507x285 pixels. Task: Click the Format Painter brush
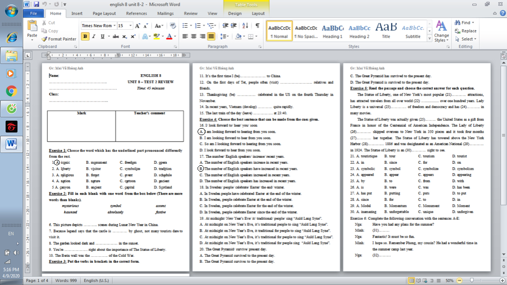coord(44,39)
